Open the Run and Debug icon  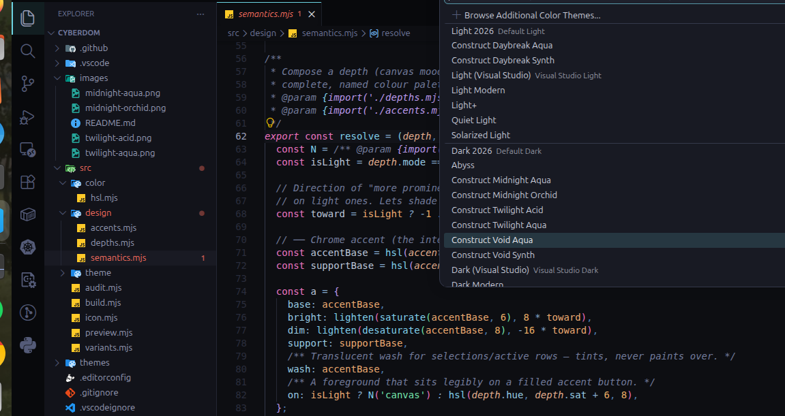coord(27,117)
